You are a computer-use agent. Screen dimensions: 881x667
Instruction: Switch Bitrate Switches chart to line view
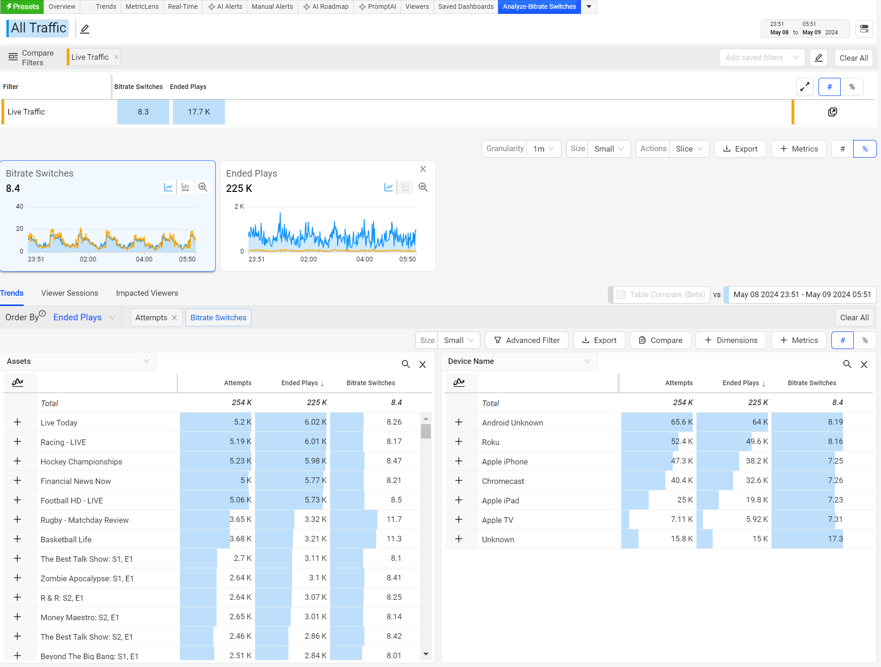point(168,187)
